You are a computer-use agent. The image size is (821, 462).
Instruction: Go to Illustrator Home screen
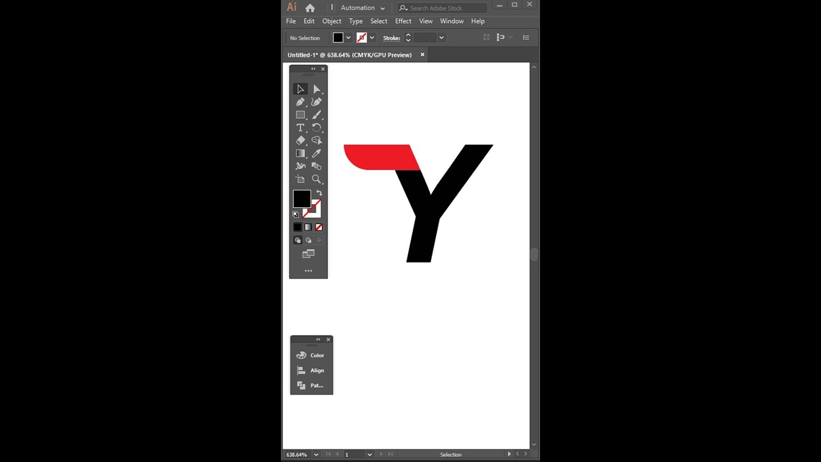[x=310, y=8]
